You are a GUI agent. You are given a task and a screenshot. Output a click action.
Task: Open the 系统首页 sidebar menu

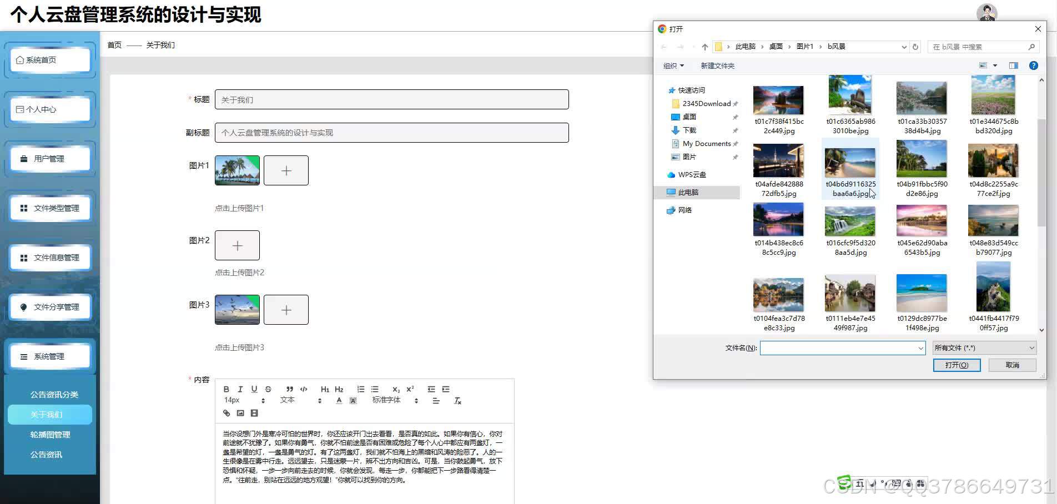pyautogui.click(x=50, y=60)
